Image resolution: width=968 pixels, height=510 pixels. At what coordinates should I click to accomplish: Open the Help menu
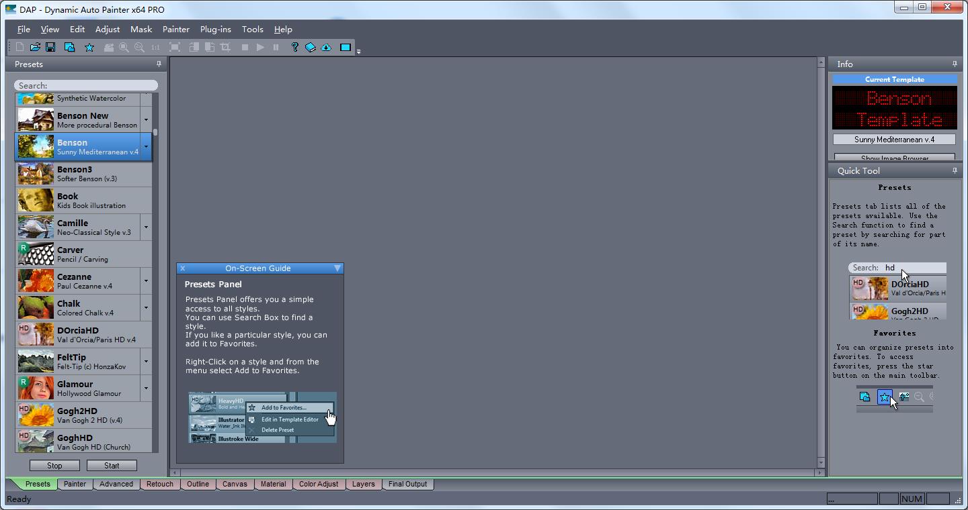tap(283, 29)
